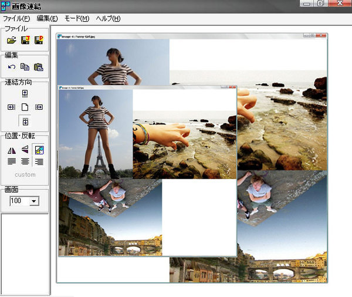352x297 pixels.
Task: Click the copy icon in 編集 group
Action: [25, 67]
